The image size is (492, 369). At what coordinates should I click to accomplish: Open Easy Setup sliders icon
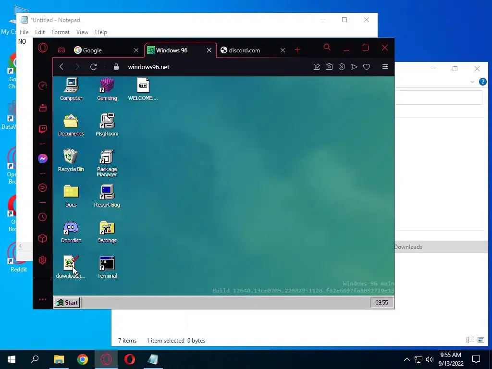click(x=385, y=66)
